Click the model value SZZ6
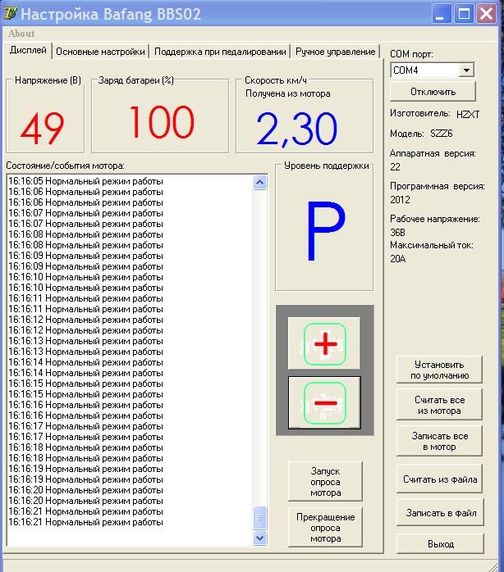The height and width of the screenshot is (572, 504). point(441,134)
